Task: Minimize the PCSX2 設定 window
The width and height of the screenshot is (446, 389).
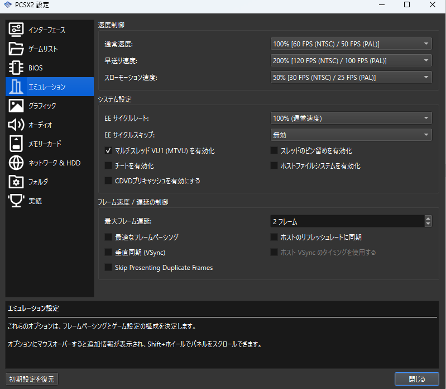Action: click(x=382, y=4)
